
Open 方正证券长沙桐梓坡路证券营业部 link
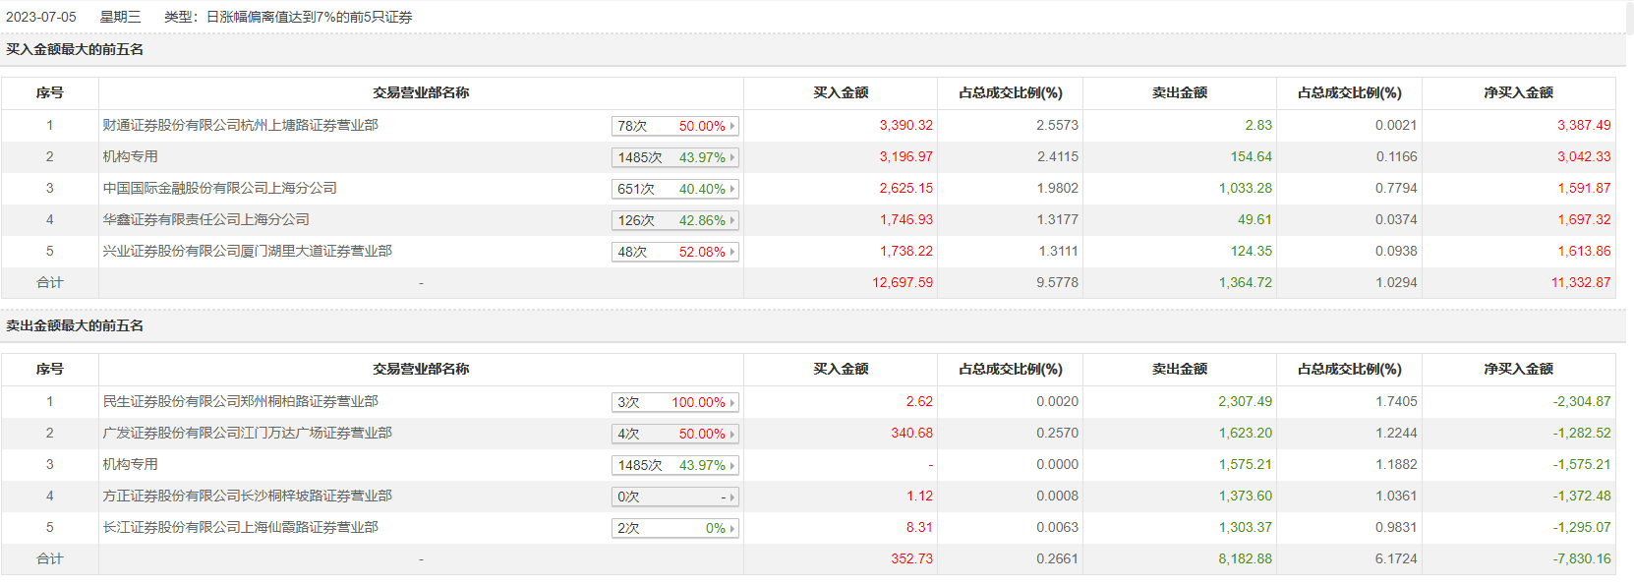[248, 497]
